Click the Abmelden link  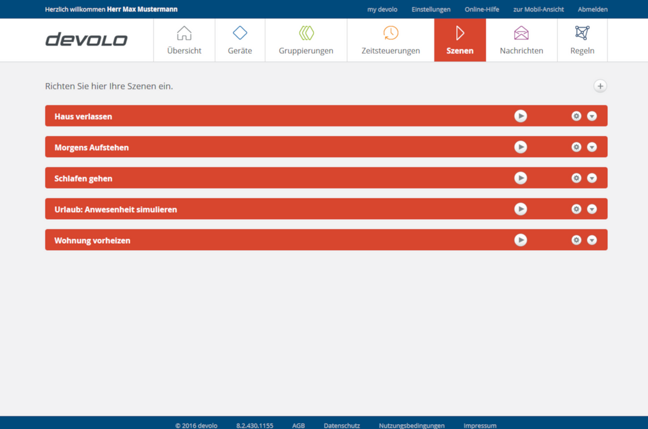point(592,9)
